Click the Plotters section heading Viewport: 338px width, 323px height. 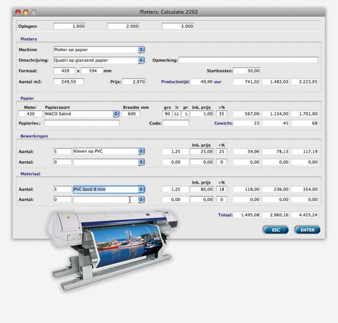tap(29, 39)
